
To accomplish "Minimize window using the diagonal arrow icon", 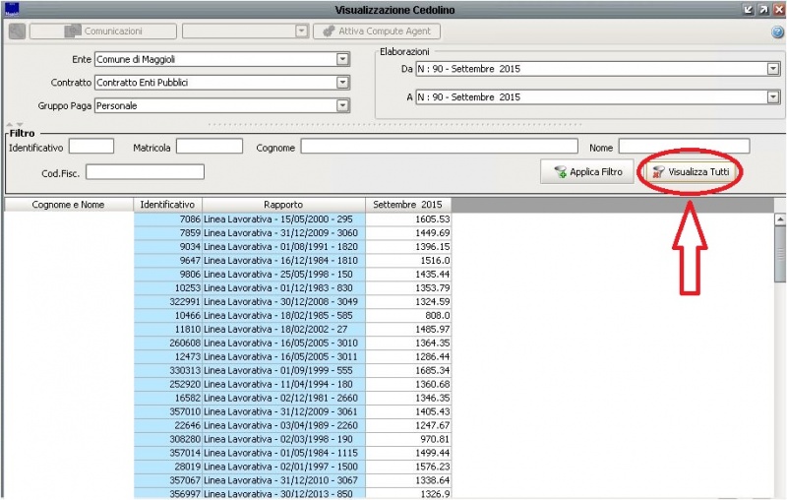I will coord(746,9).
